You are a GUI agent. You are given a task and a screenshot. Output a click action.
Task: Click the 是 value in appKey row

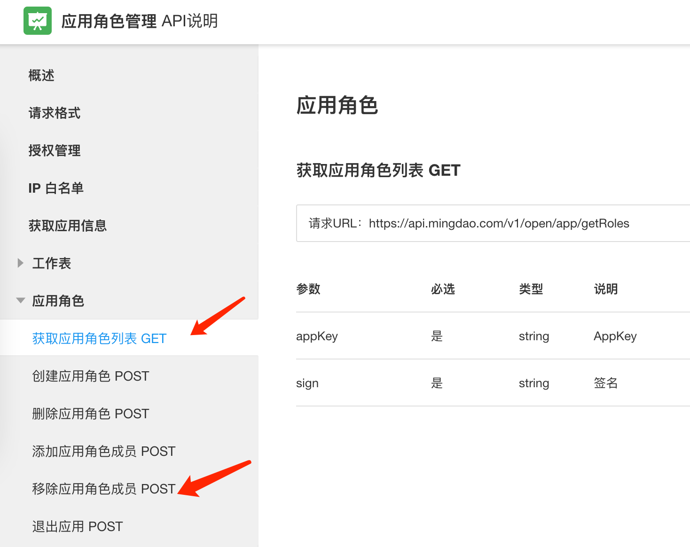pyautogui.click(x=437, y=336)
